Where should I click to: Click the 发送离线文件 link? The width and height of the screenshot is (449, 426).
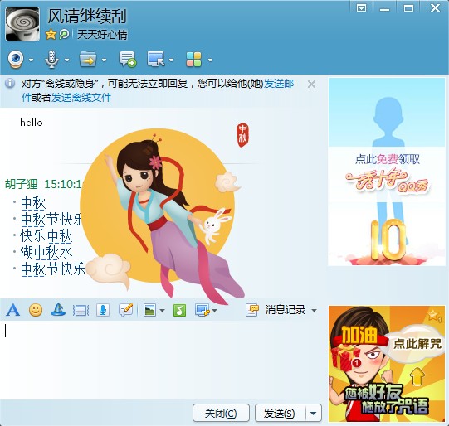click(81, 98)
